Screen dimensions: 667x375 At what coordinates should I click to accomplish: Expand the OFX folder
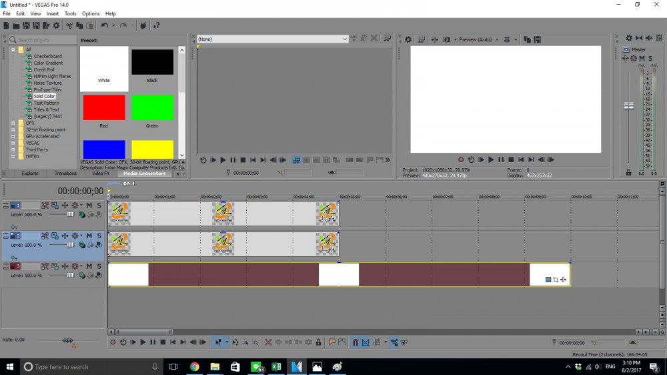point(13,123)
